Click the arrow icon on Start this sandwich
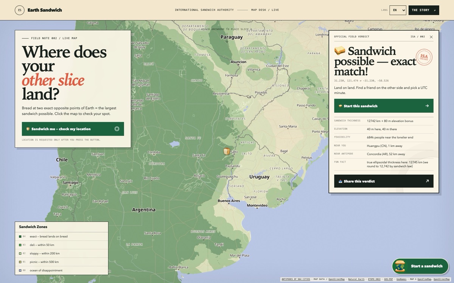 427,106
